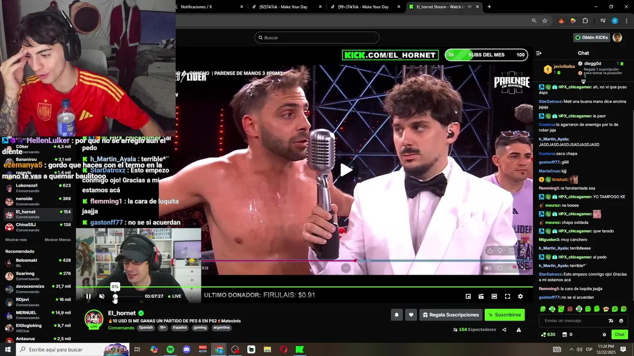634x356 pixels.
Task: Open the Kick user profile avatar menu
Action: (617, 38)
